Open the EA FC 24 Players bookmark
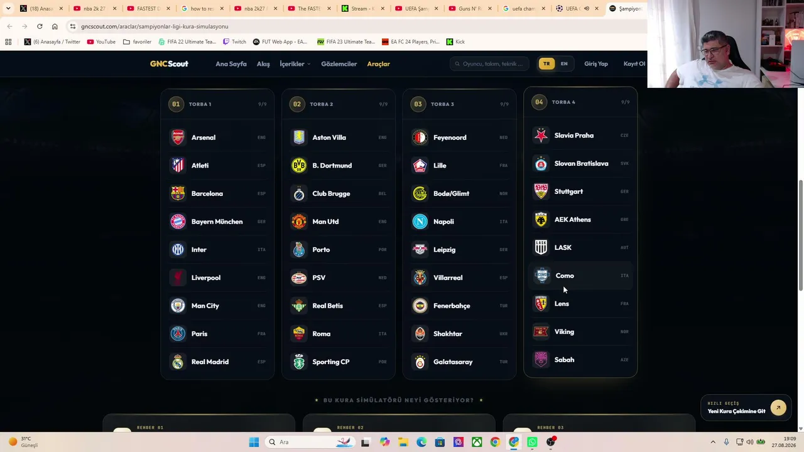804x452 pixels. pyautogui.click(x=411, y=42)
